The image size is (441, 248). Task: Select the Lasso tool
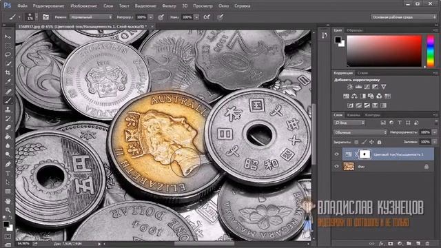tap(8, 54)
